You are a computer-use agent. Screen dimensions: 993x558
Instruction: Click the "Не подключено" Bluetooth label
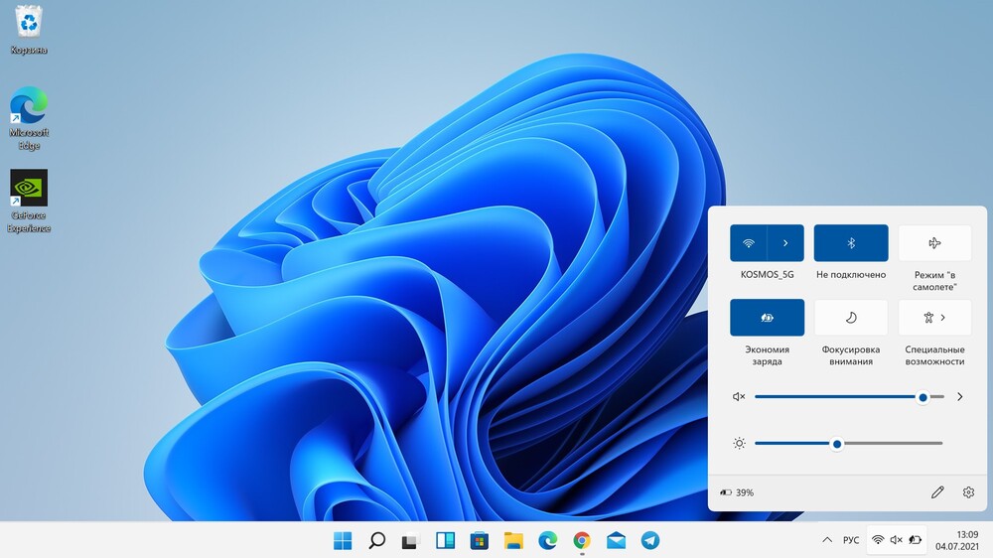click(851, 274)
